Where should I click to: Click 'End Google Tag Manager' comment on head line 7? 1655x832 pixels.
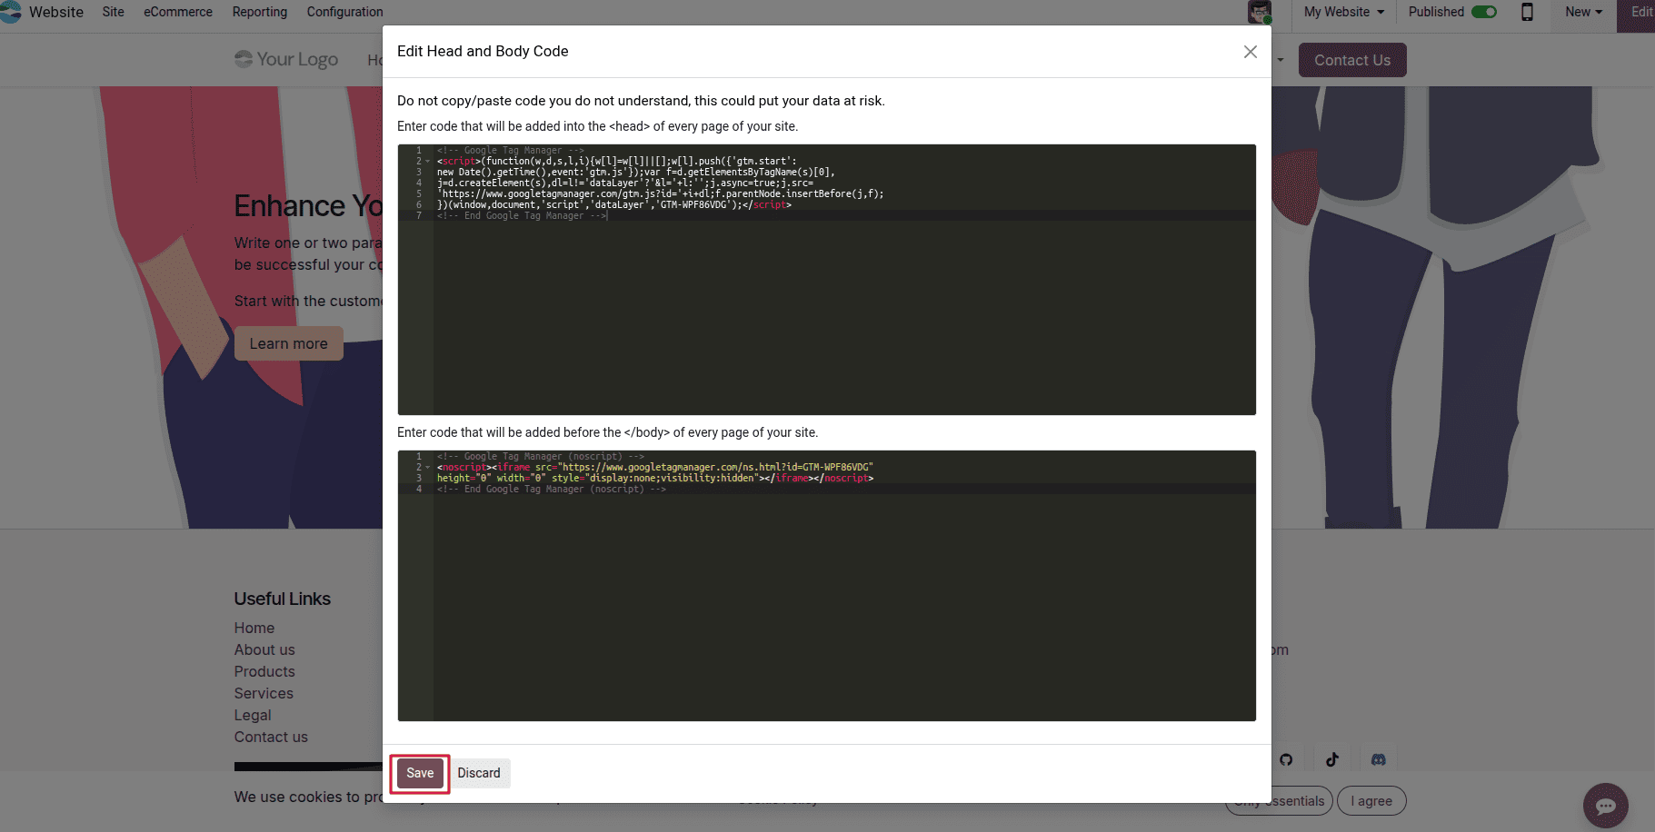pyautogui.click(x=522, y=216)
